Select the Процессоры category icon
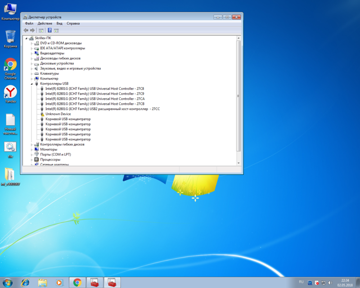 [36, 159]
